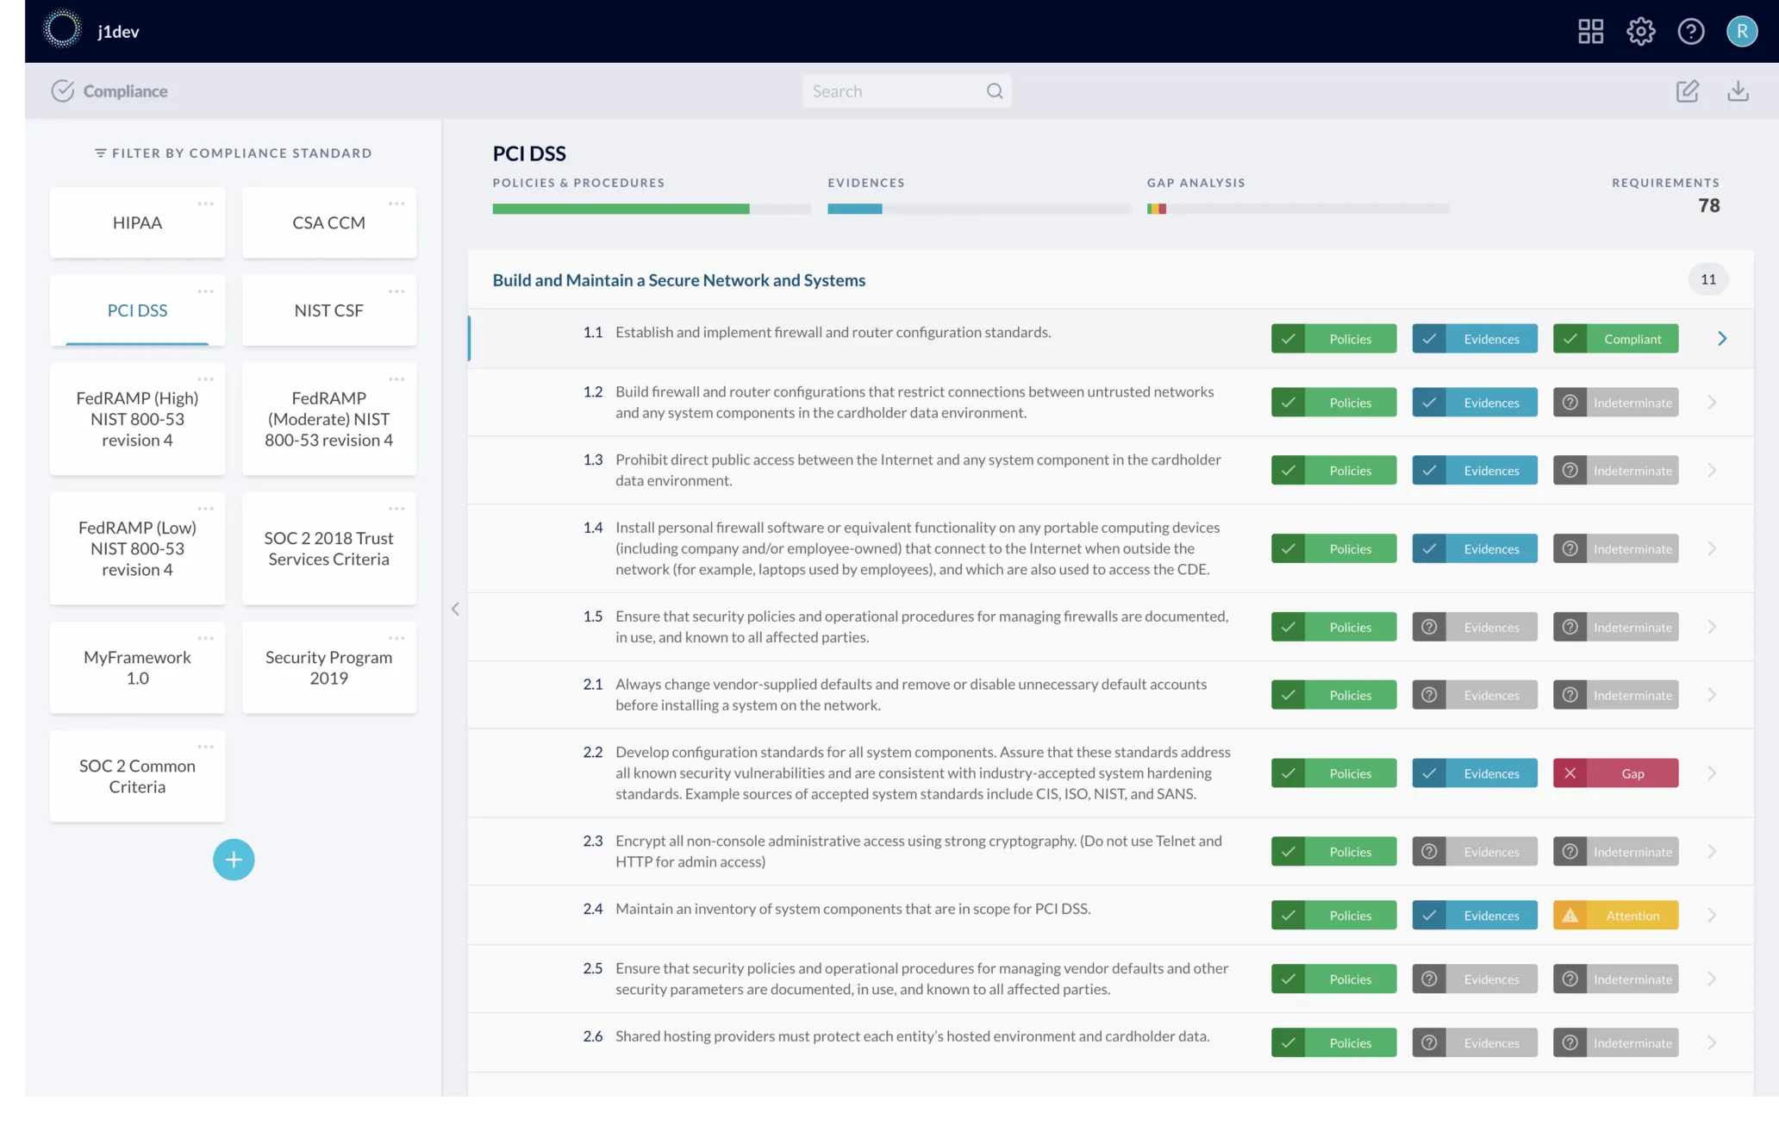Click the Evidences button for requirement 1.5

click(x=1474, y=627)
